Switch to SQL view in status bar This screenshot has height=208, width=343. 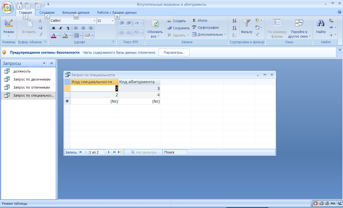[333, 203]
